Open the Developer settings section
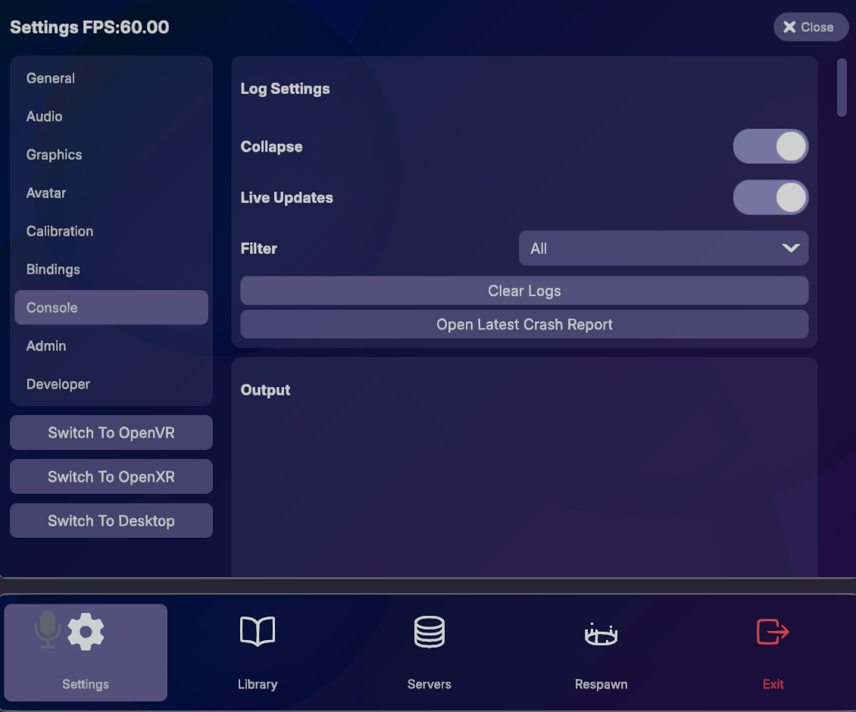 click(58, 384)
